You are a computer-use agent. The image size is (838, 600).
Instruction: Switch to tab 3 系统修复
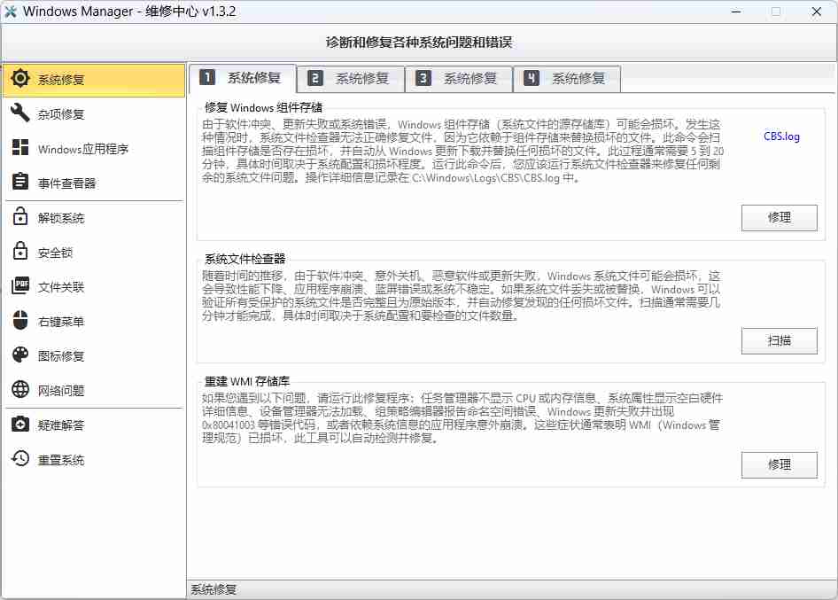point(459,78)
